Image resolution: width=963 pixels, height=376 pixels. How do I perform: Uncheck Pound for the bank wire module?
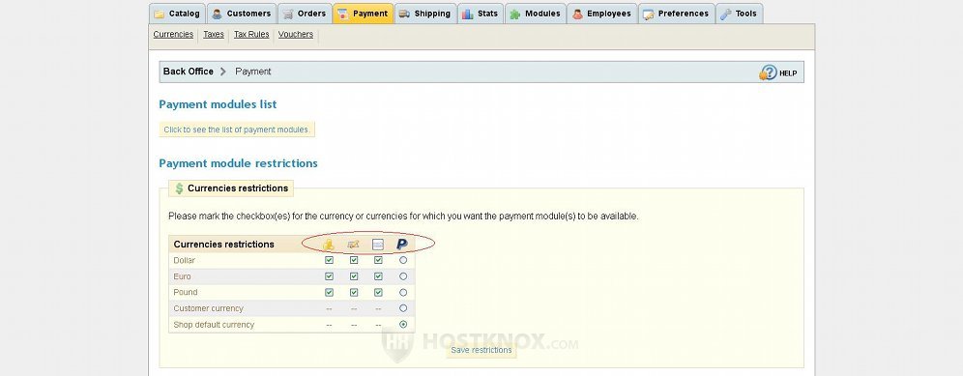pos(378,293)
